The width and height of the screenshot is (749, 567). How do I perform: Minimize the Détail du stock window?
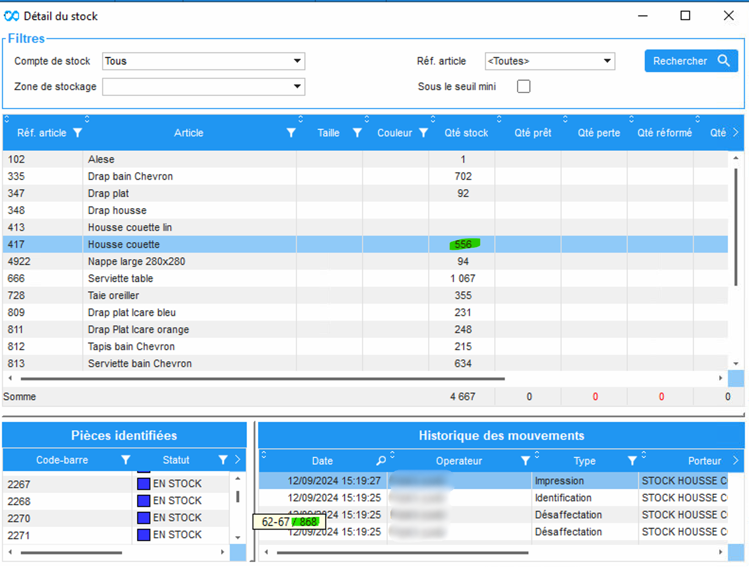tap(643, 16)
